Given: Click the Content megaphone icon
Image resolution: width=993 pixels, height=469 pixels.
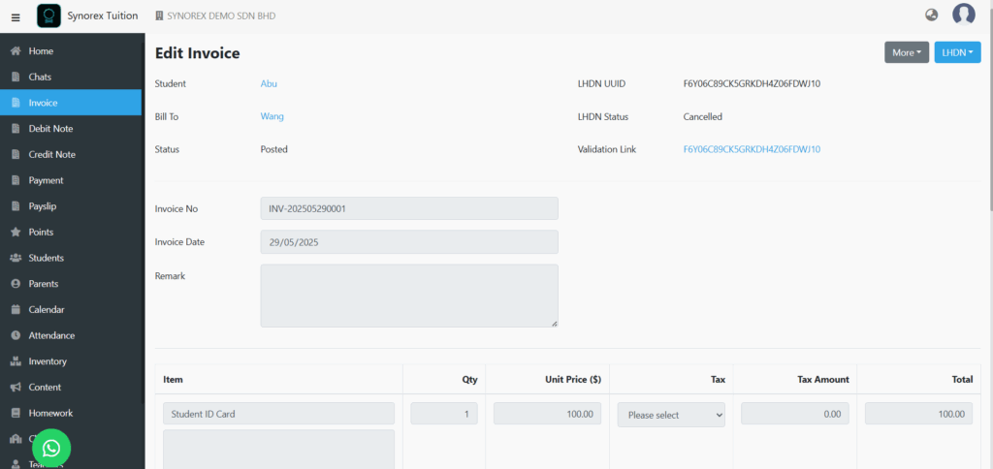Looking at the screenshot, I should [16, 388].
